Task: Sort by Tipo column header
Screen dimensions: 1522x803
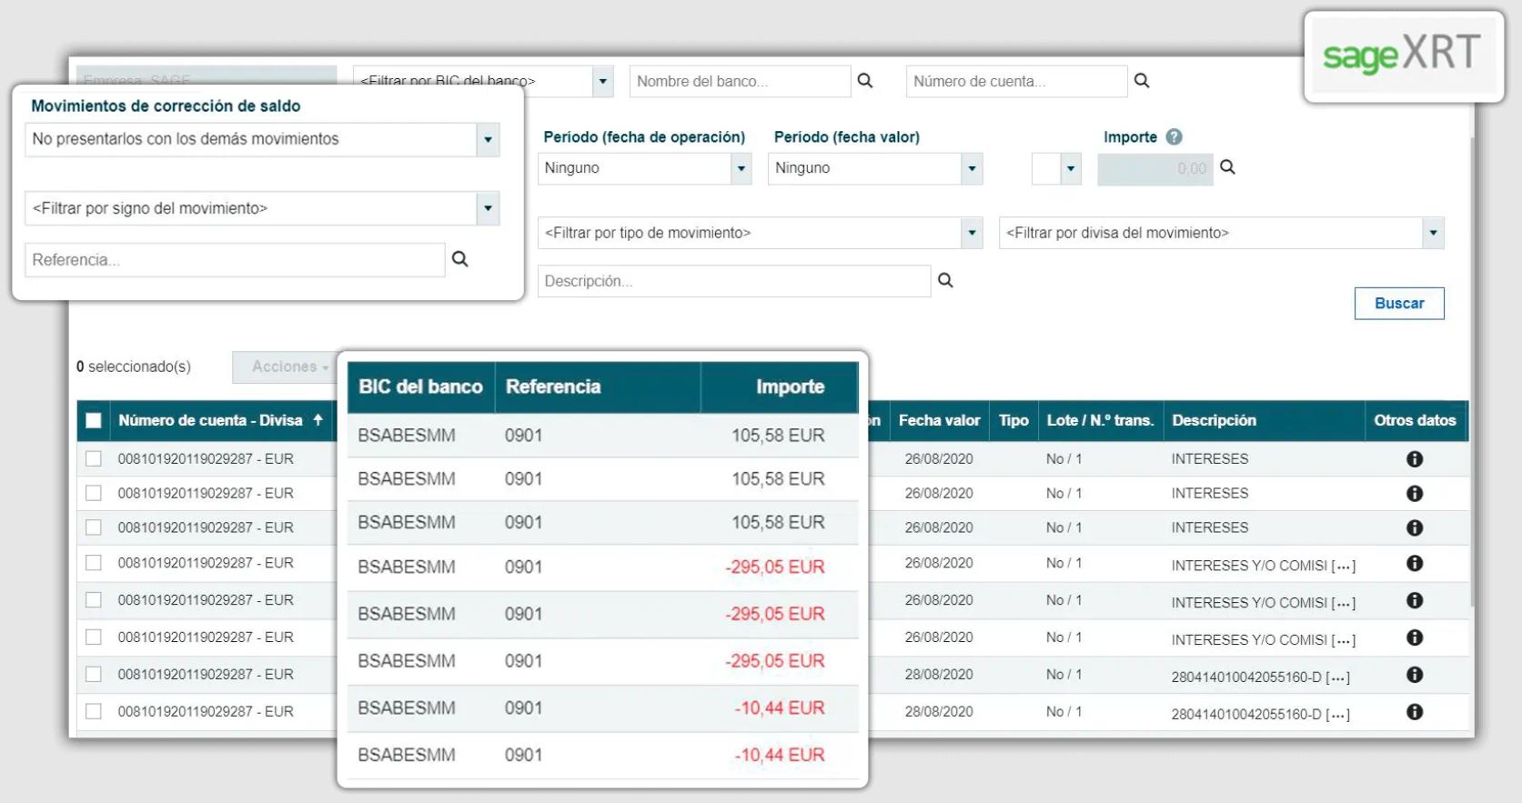Action: (1013, 420)
